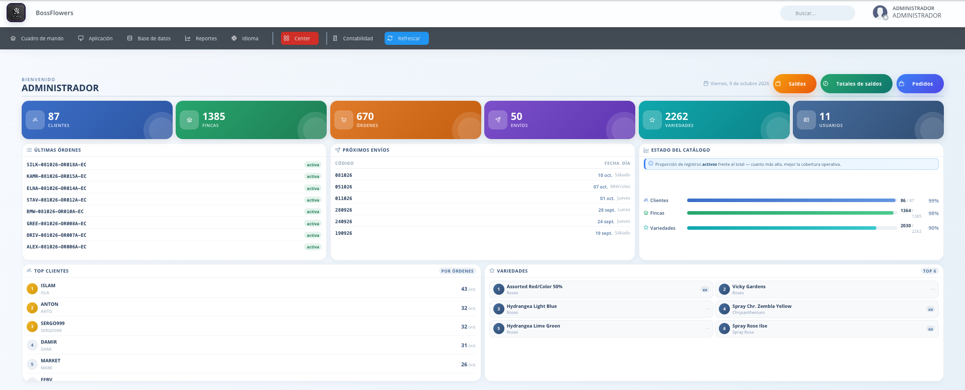Click the star icon beside Variedades heading

[x=492, y=271]
